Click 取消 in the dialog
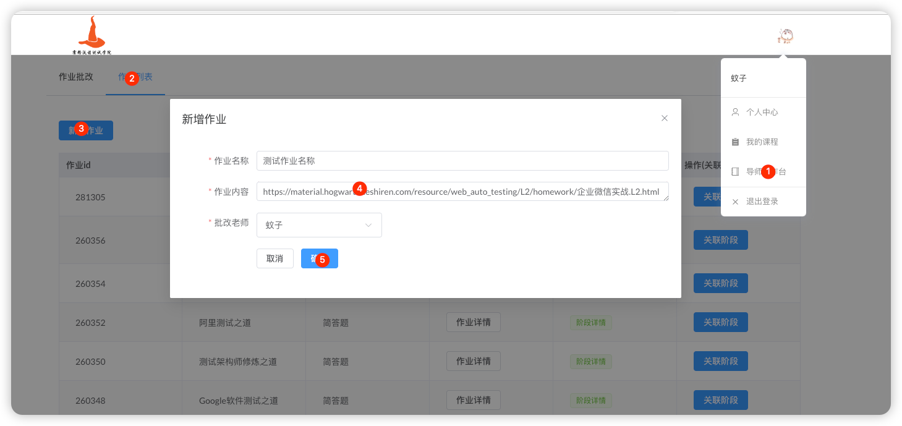 tap(274, 258)
